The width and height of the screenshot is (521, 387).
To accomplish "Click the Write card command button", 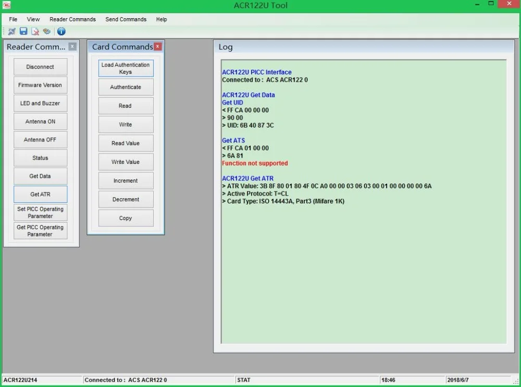I will (x=126, y=124).
